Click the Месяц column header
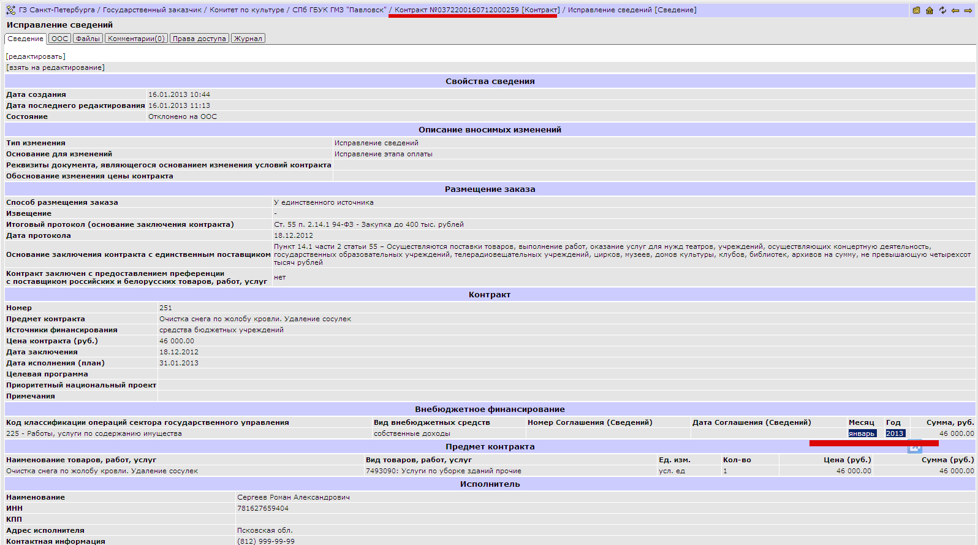Image resolution: width=978 pixels, height=545 pixels. (862, 422)
